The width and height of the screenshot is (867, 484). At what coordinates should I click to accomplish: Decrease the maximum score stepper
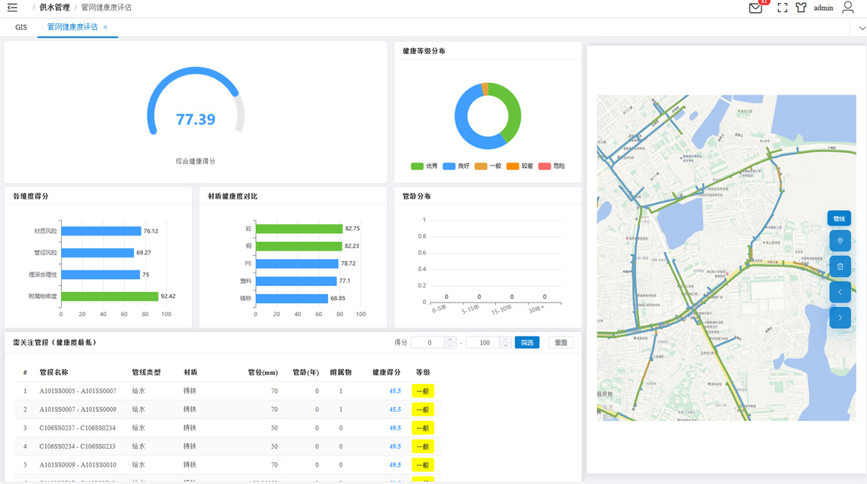pyautogui.click(x=506, y=345)
